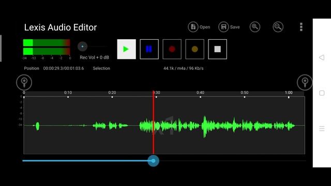Jump to 1:00 on the timeline ruler
The width and height of the screenshot is (331, 186).
(x=289, y=92)
